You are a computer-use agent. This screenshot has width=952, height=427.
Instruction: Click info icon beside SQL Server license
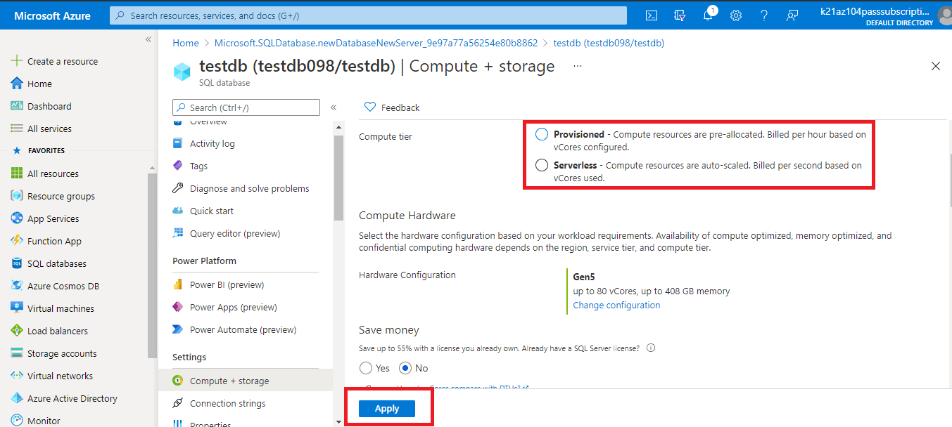pos(651,348)
